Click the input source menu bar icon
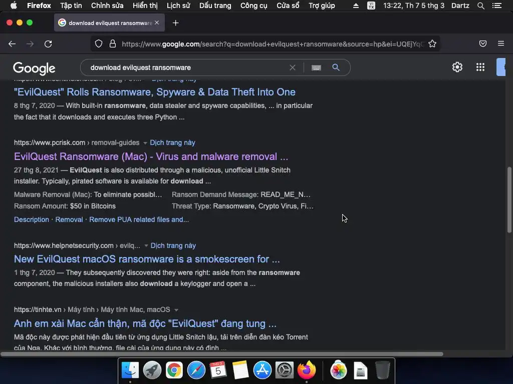Viewport: 513px width, 384px height. pos(371,5)
